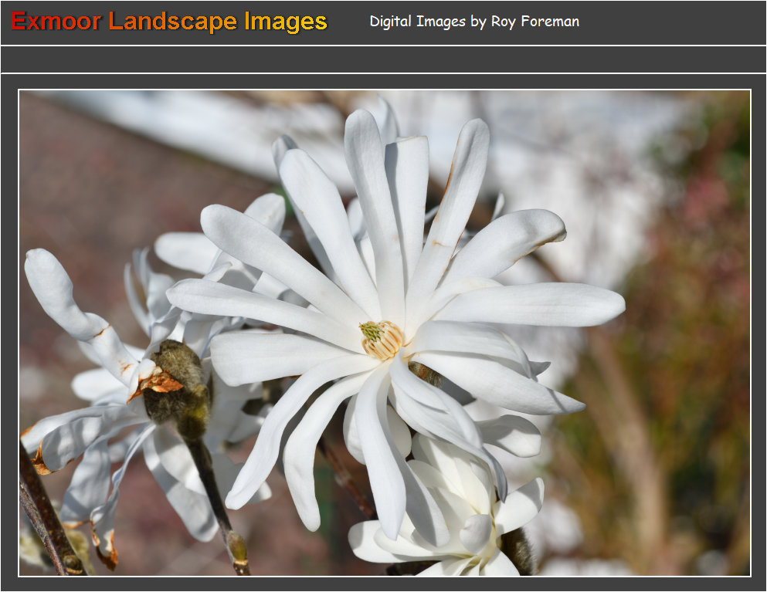This screenshot has height=592, width=767.
Task: Click the yellow-green center of the main flower
Action: click(382, 339)
